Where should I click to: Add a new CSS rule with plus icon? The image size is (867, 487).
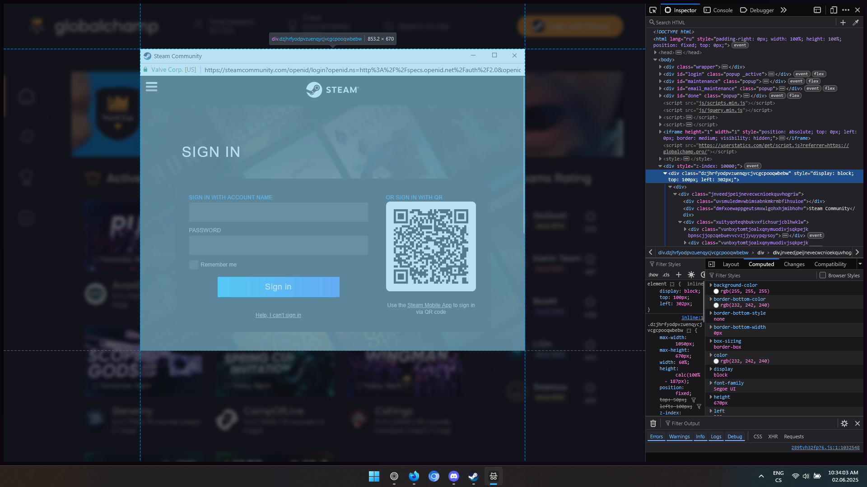pos(678,275)
